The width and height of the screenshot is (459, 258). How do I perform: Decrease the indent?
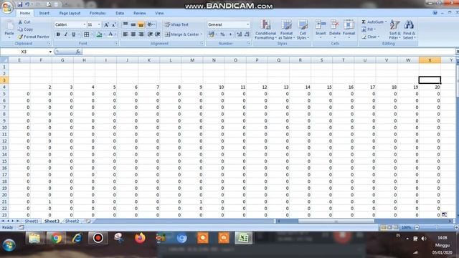point(150,34)
